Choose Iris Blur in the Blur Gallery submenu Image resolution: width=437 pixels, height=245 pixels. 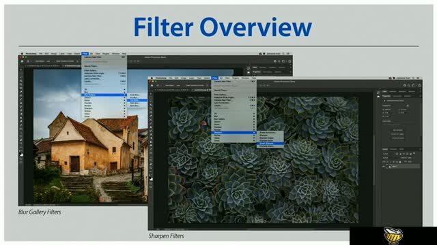pos(138,97)
